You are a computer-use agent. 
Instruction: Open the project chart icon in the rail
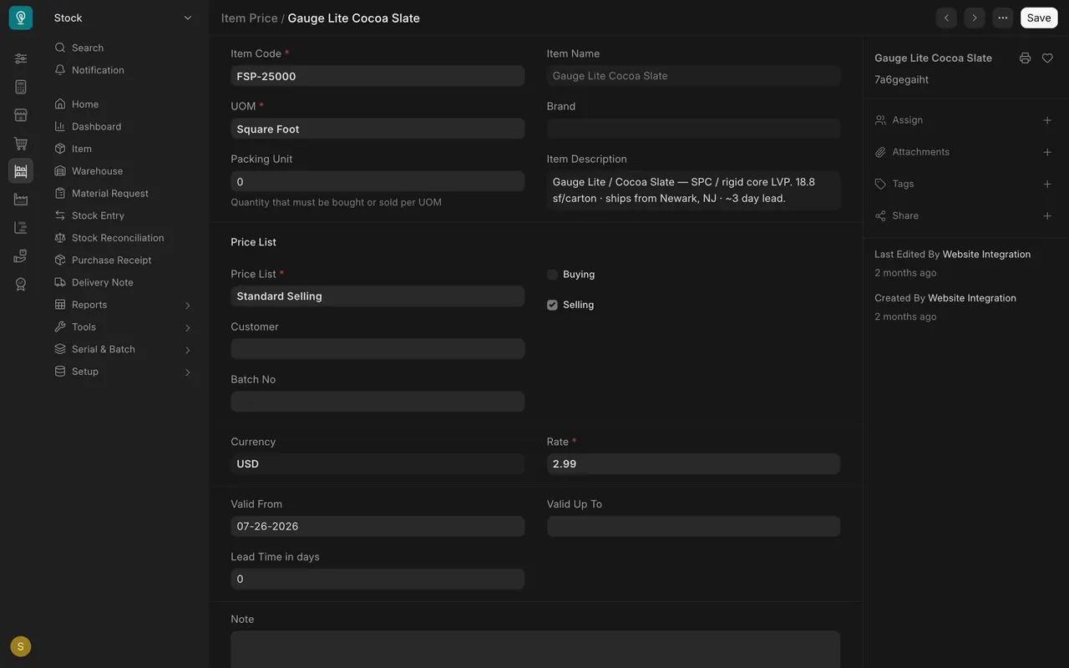pyautogui.click(x=21, y=228)
